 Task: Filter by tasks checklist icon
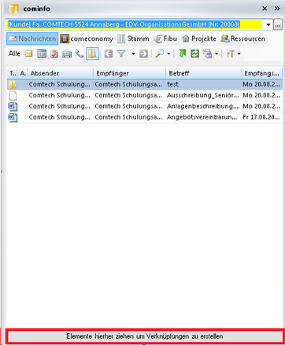coord(54,54)
